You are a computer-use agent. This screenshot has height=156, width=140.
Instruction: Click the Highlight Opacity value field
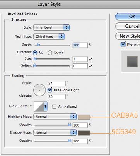click(x=80, y=125)
